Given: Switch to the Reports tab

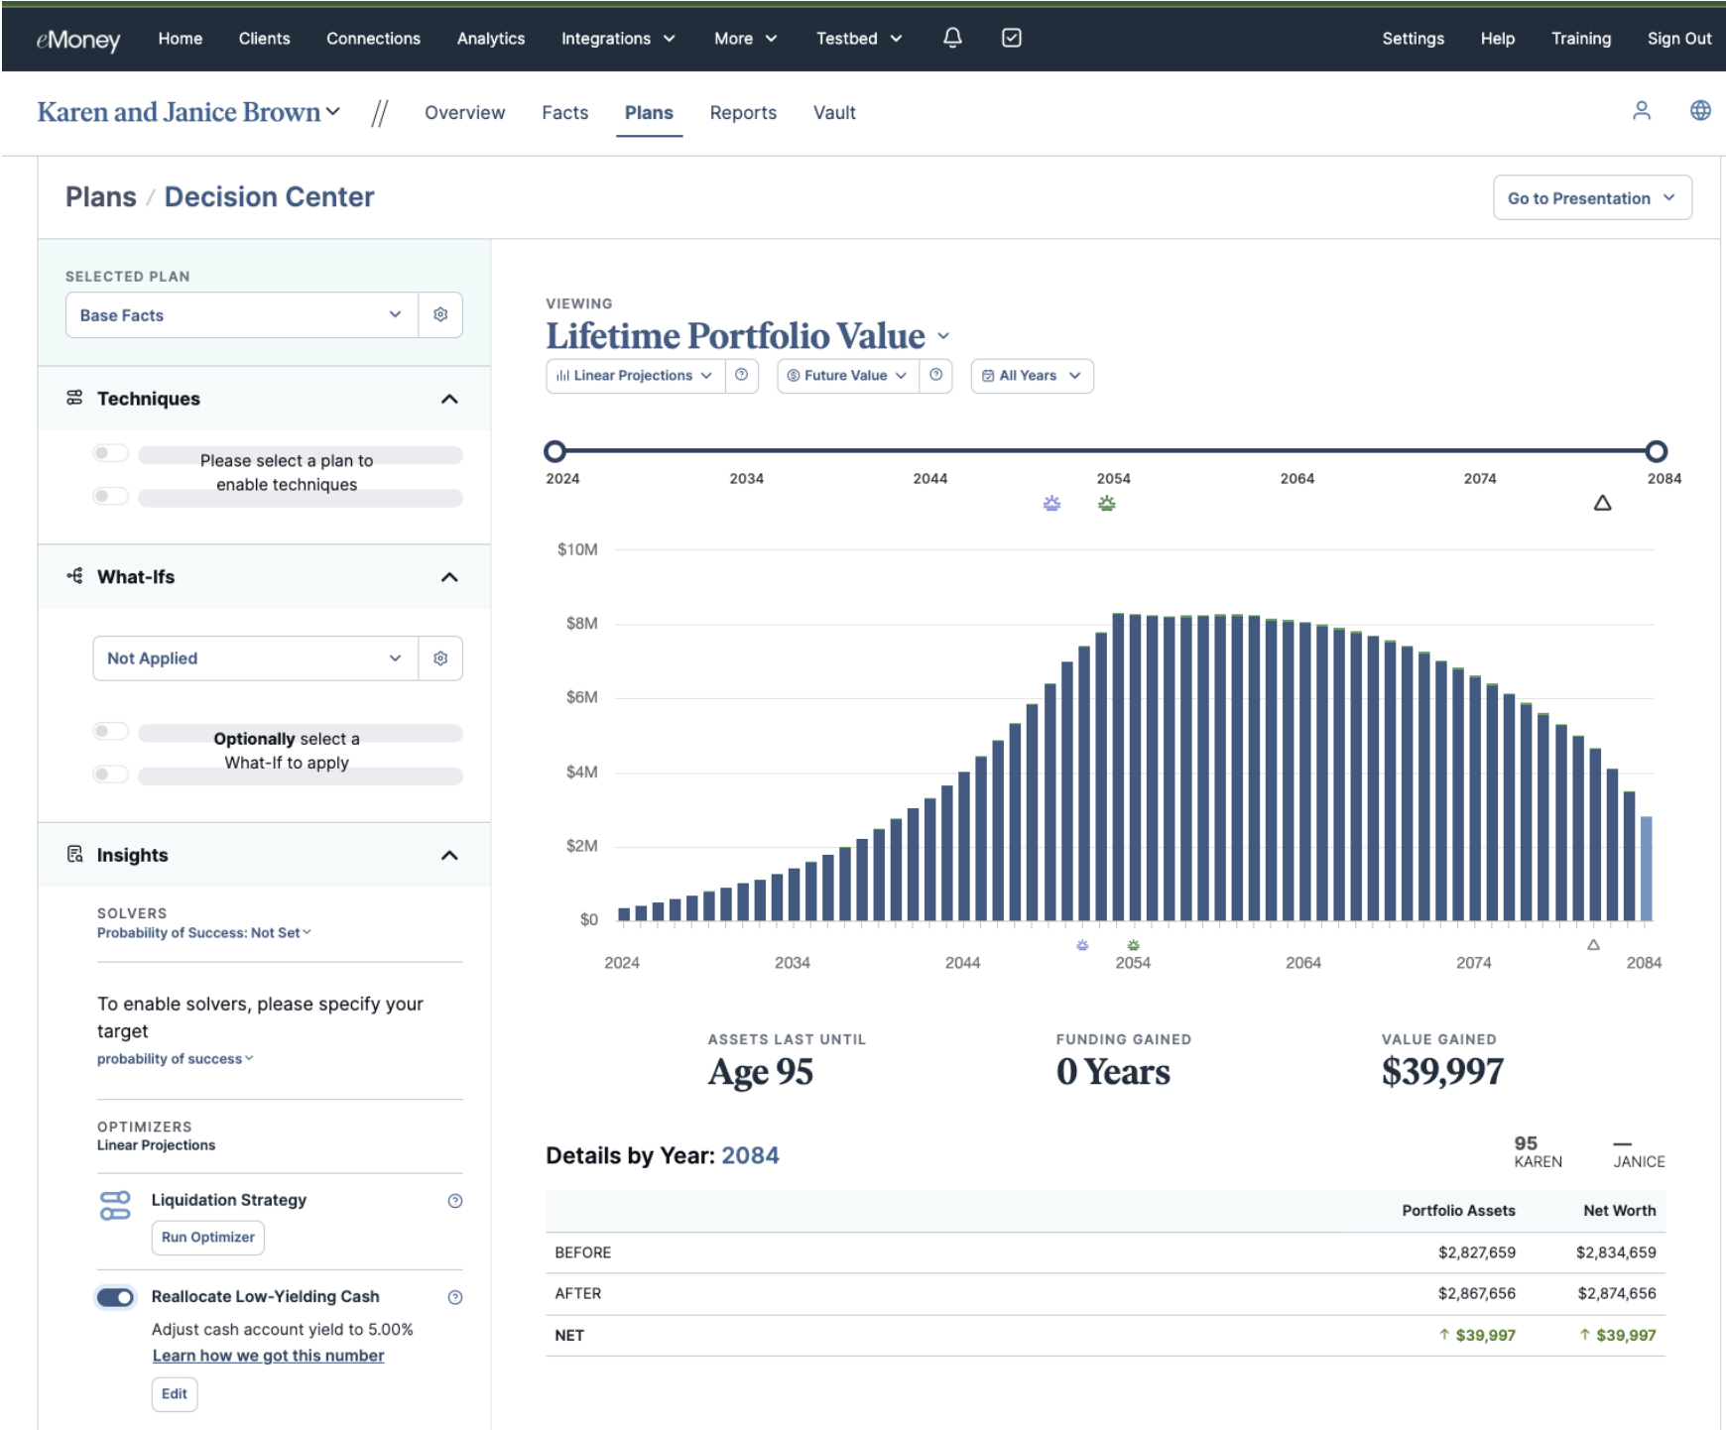Looking at the screenshot, I should click(x=743, y=113).
